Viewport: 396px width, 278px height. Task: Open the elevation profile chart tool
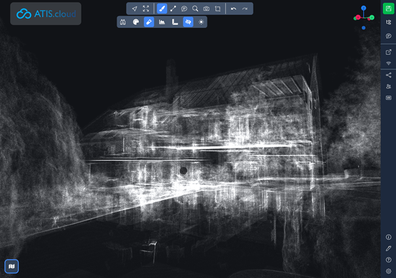(x=162, y=22)
